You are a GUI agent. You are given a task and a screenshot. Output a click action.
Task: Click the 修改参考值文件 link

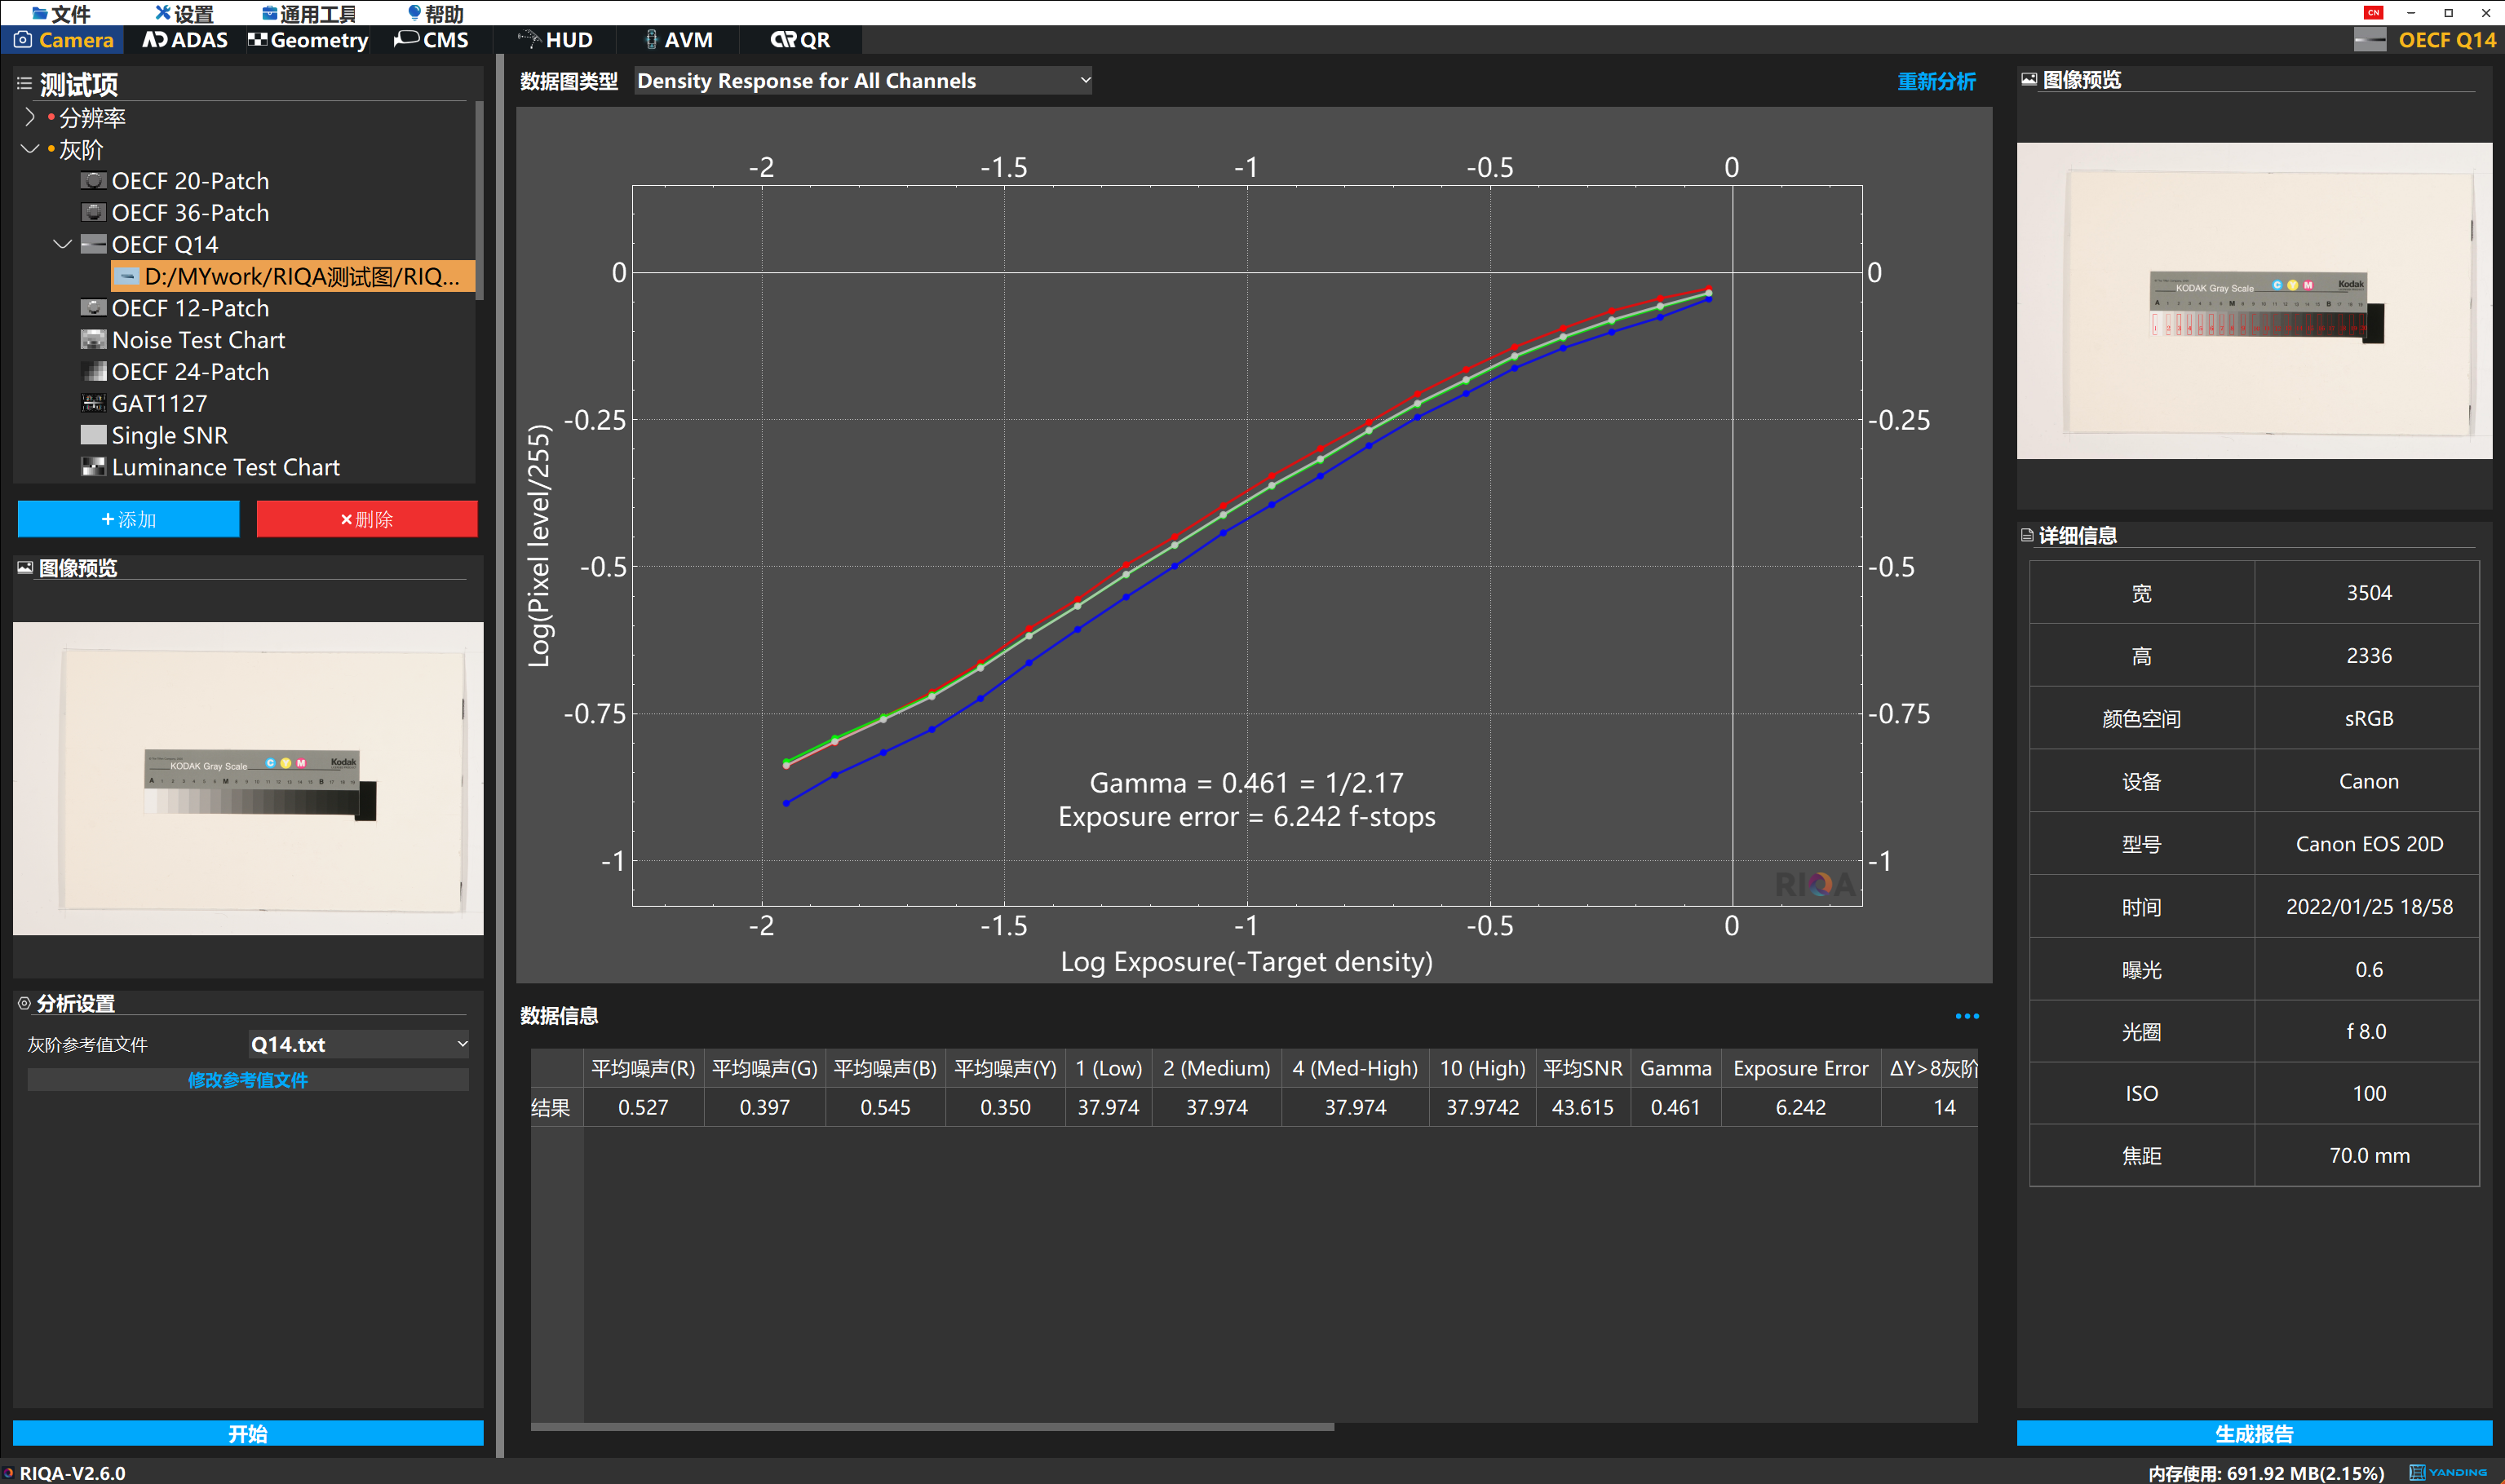tap(247, 1080)
